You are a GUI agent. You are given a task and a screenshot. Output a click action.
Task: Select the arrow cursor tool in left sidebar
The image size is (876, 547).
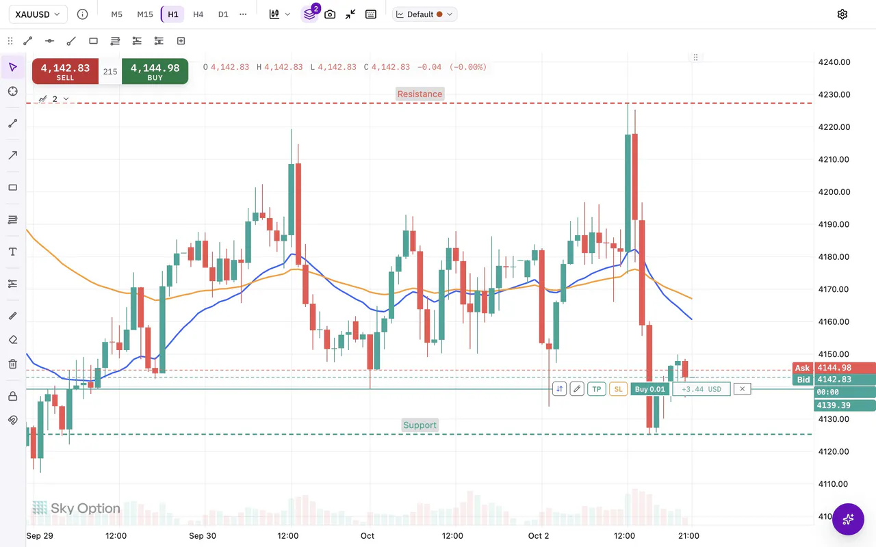pyautogui.click(x=12, y=67)
